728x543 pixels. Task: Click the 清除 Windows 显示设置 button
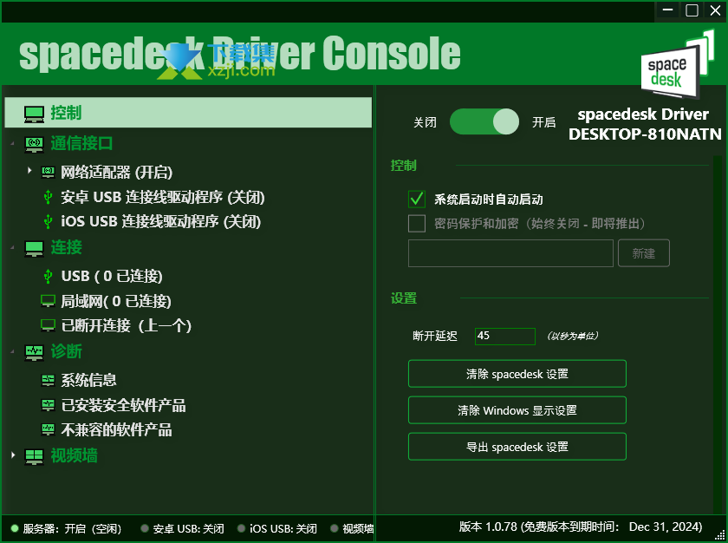coord(517,410)
